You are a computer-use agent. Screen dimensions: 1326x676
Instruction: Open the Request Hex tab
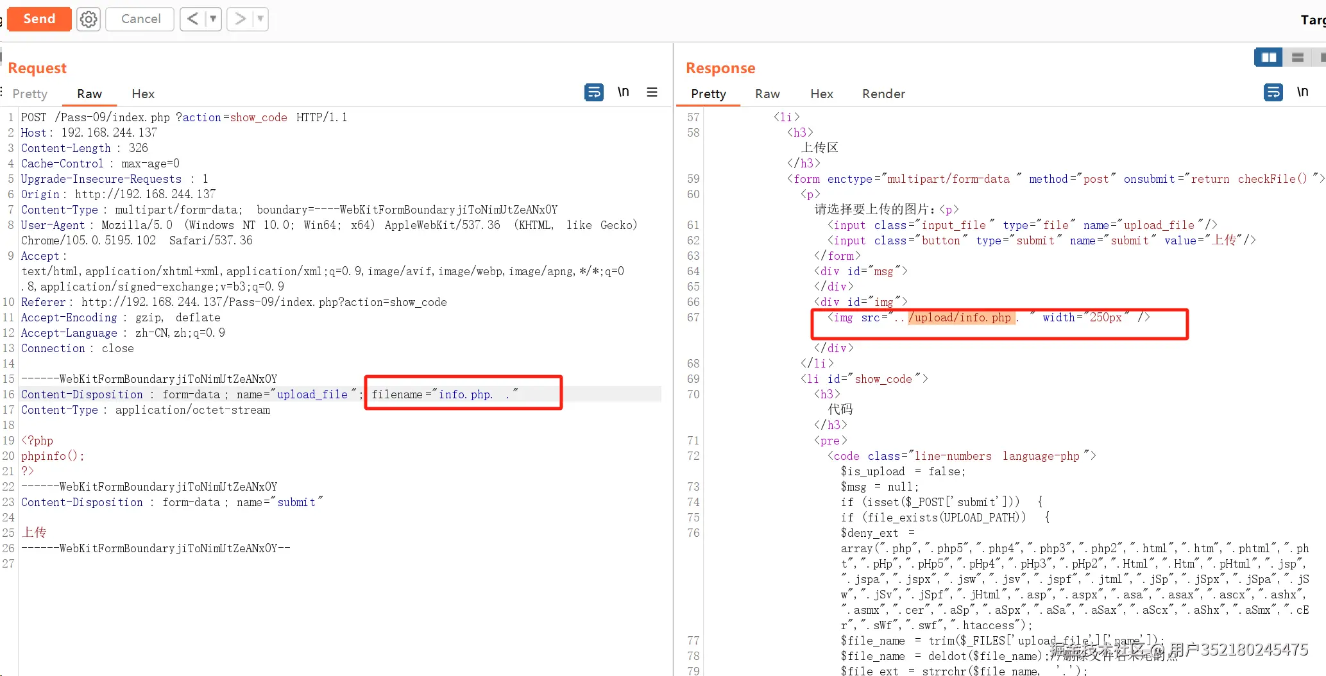pos(143,94)
